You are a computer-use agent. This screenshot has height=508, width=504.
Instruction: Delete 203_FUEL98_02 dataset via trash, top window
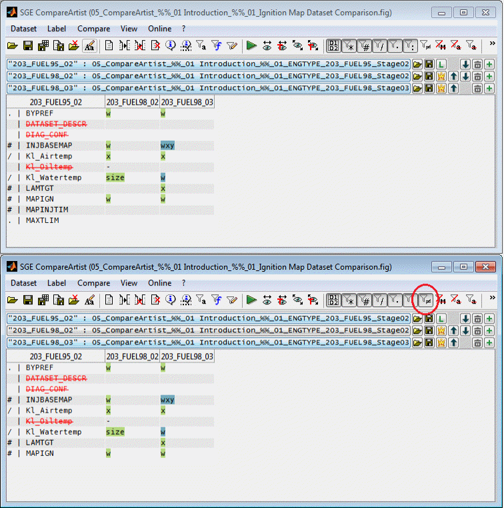coord(477,77)
